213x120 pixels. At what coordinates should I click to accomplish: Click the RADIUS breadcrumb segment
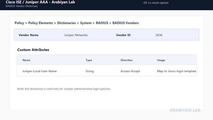(x=102, y=23)
